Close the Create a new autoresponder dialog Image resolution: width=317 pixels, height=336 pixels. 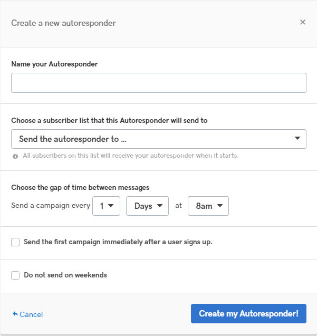tap(302, 22)
